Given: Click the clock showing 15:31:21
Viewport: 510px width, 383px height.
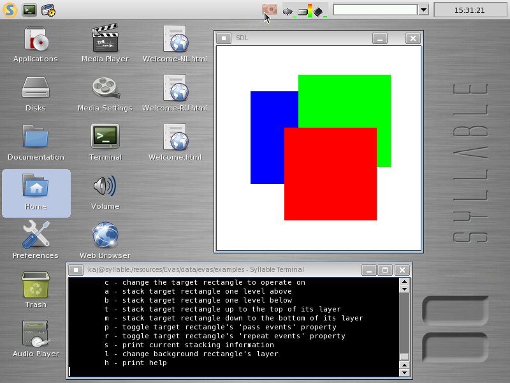Looking at the screenshot, I should [x=469, y=10].
